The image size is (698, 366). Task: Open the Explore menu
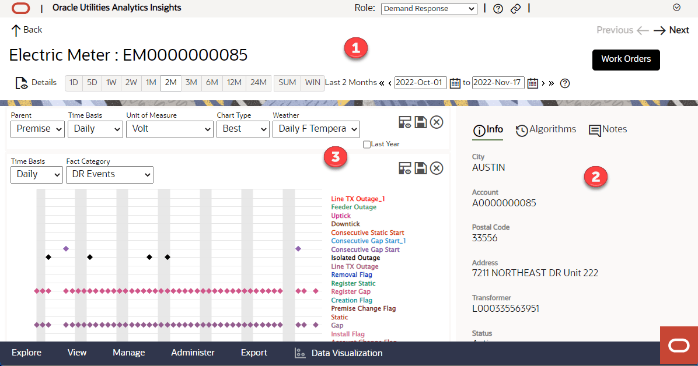[x=26, y=353]
